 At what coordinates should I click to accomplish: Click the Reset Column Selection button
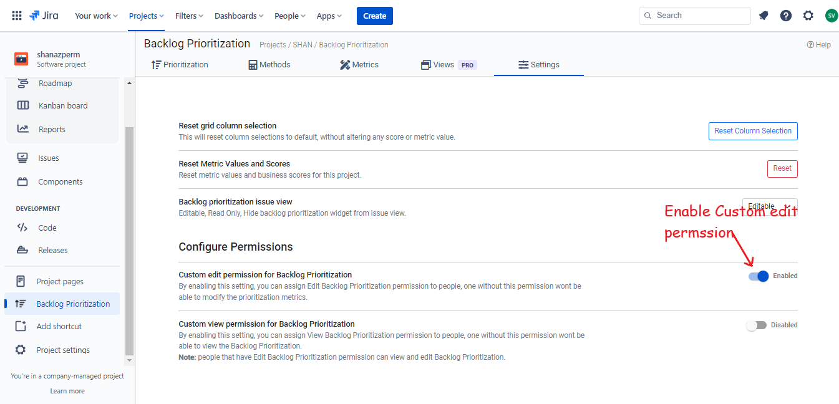tap(753, 131)
